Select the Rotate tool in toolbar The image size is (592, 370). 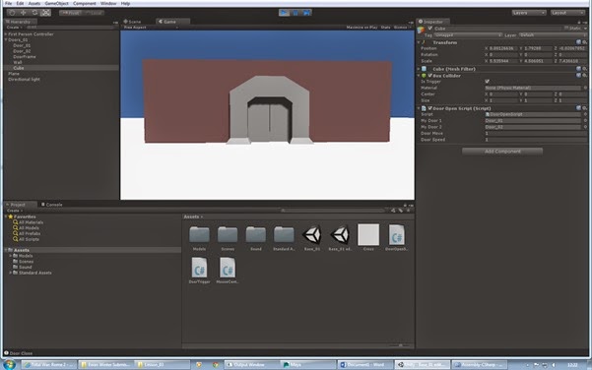coord(34,13)
